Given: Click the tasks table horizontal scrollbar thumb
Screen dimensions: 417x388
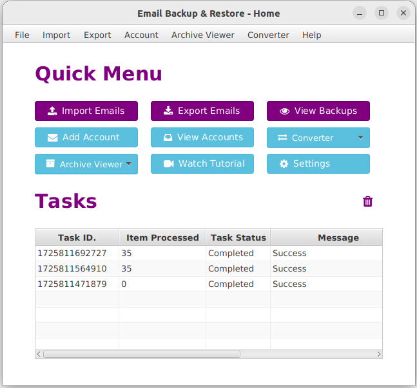Looking at the screenshot, I should pos(142,355).
